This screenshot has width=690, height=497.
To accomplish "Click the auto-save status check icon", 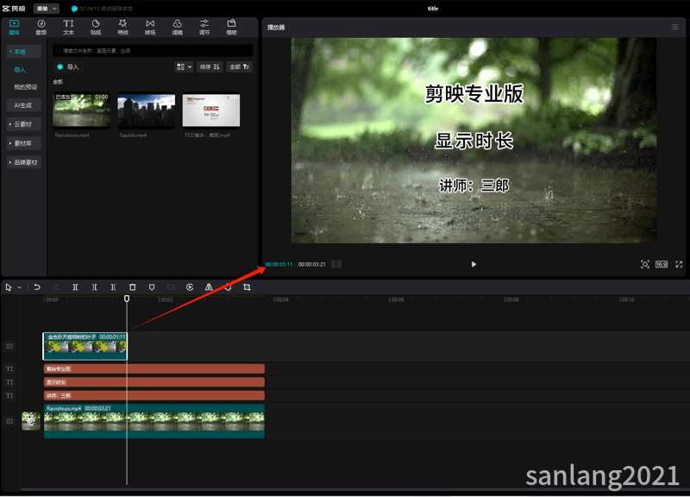I will (74, 9).
